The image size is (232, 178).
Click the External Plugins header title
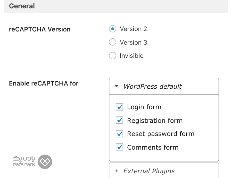click(149, 171)
